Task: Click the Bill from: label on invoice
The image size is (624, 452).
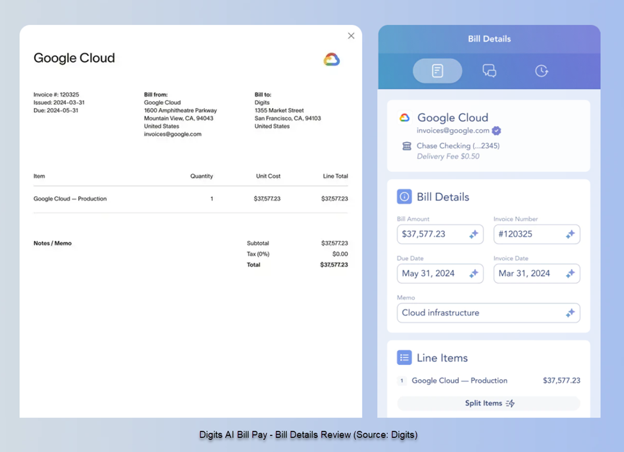Action: (x=156, y=95)
